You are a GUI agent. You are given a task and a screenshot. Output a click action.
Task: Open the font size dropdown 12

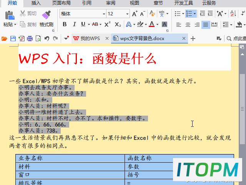[x=127, y=14]
